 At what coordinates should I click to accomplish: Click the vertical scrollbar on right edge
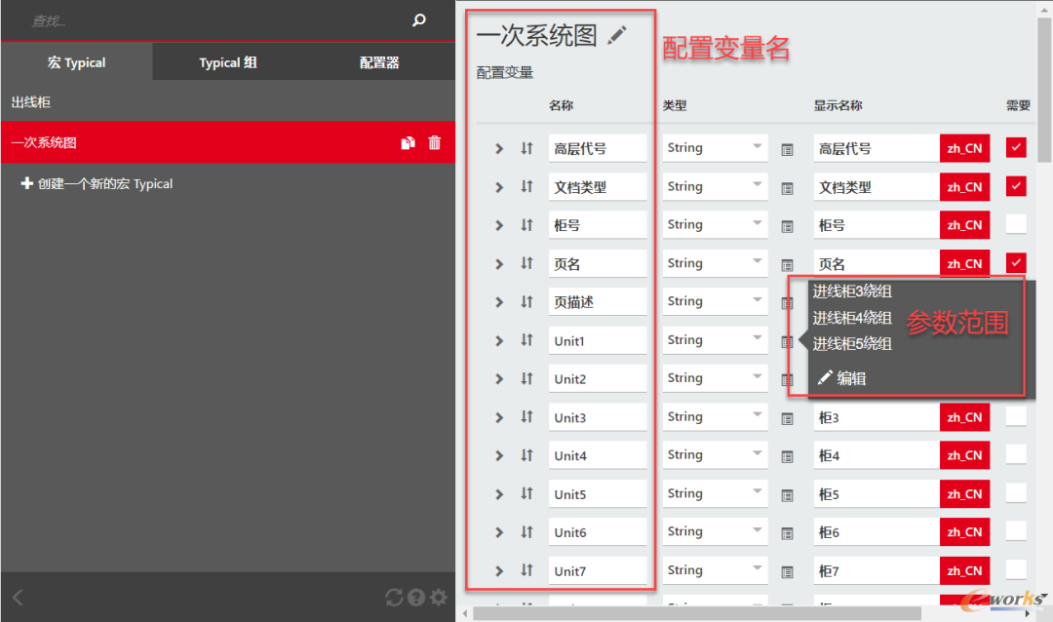1043,91
